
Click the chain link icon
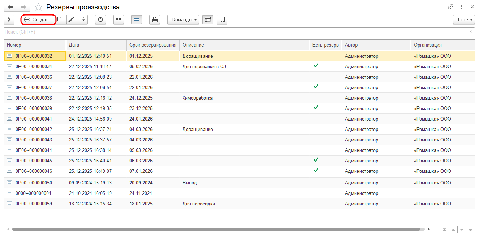pyautogui.click(x=450, y=7)
